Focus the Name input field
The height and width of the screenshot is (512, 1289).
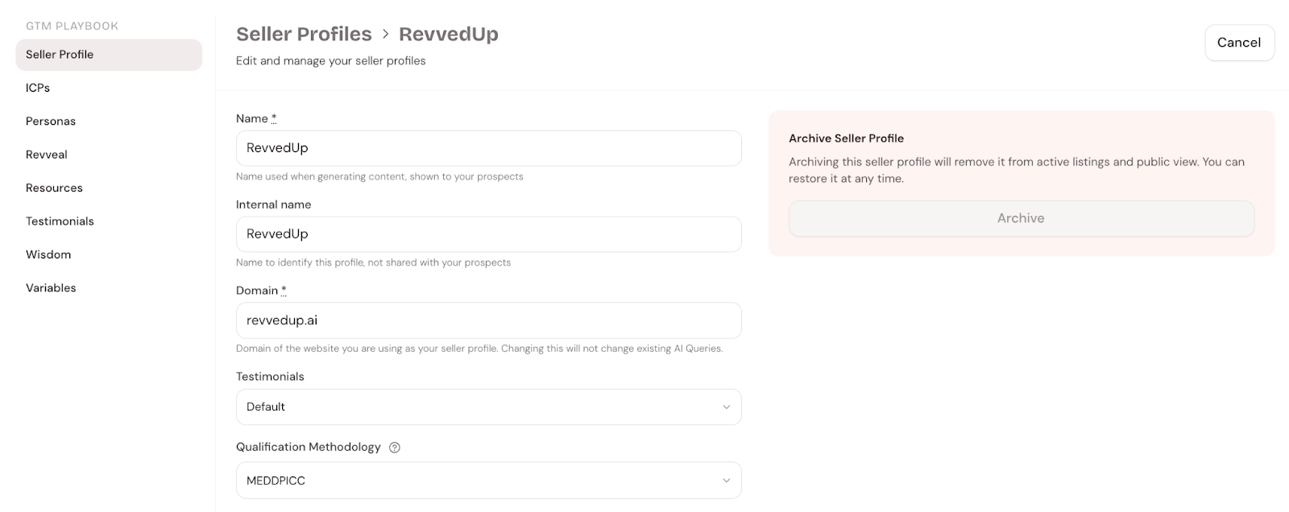tap(488, 148)
